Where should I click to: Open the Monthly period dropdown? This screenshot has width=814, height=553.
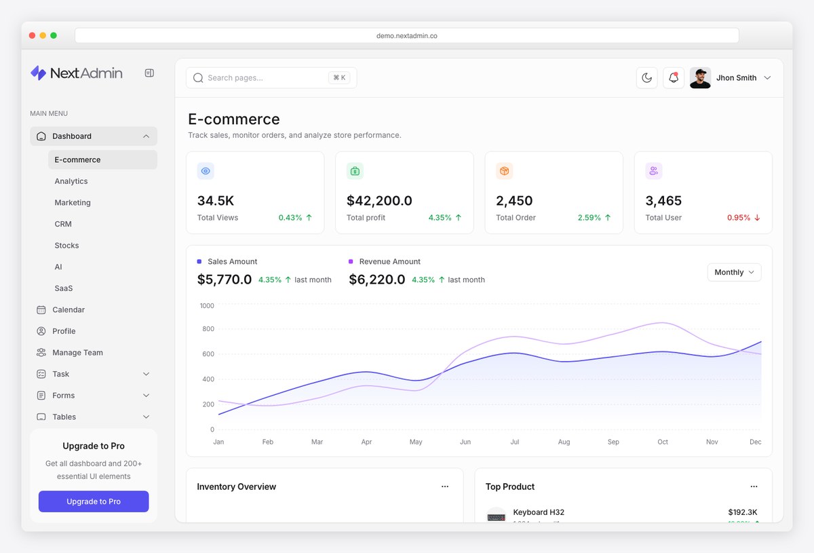pos(734,272)
